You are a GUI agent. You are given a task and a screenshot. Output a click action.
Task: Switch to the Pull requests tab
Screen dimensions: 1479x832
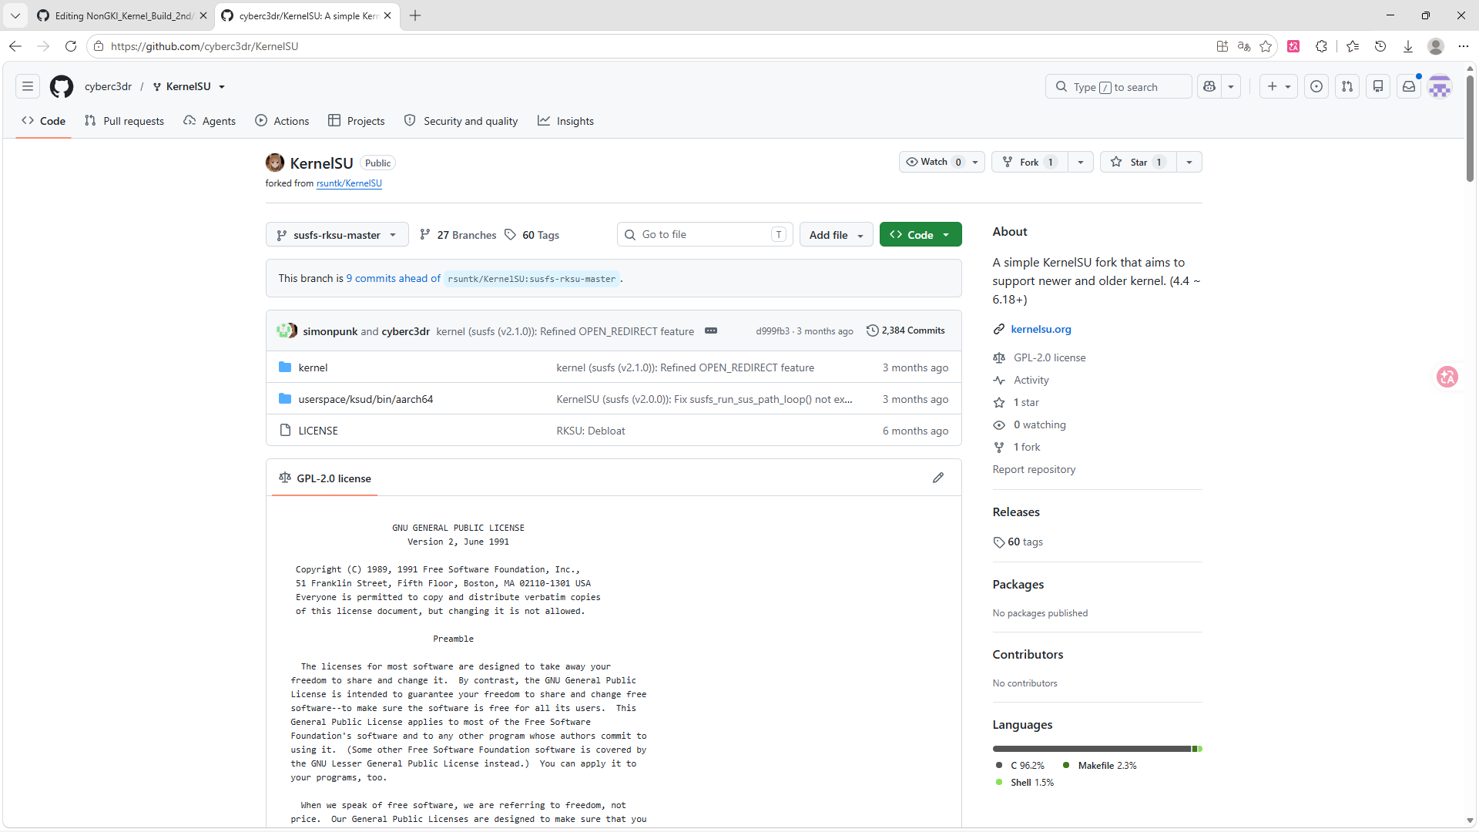coord(124,121)
